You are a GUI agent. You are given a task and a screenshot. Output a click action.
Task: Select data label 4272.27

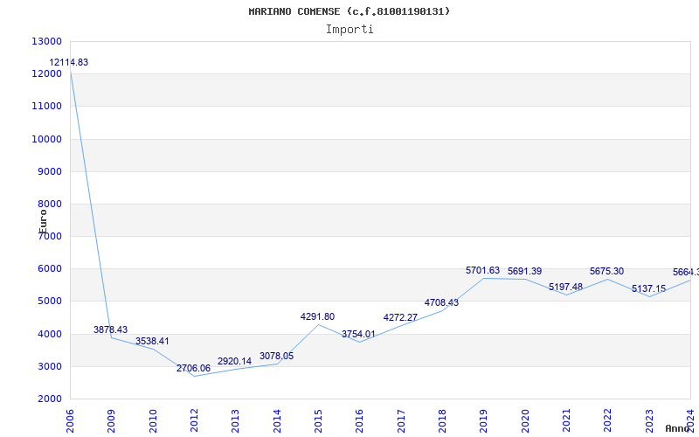400,317
